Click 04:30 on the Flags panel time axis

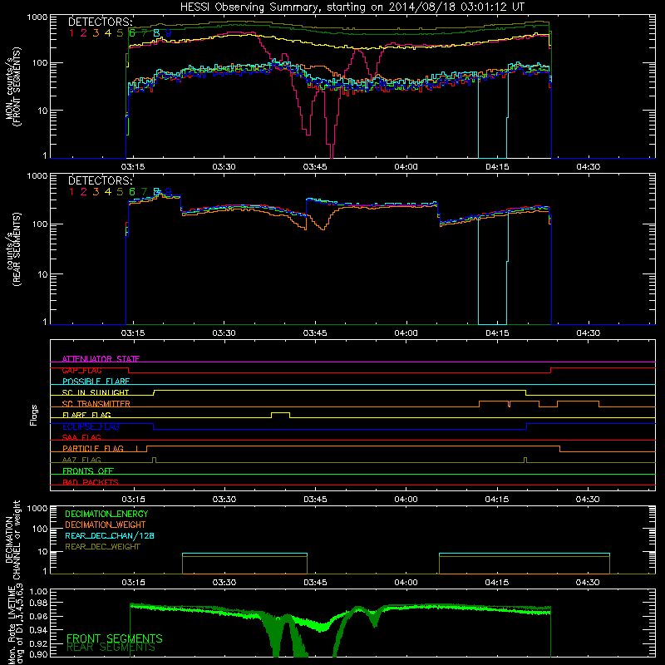[x=588, y=500]
